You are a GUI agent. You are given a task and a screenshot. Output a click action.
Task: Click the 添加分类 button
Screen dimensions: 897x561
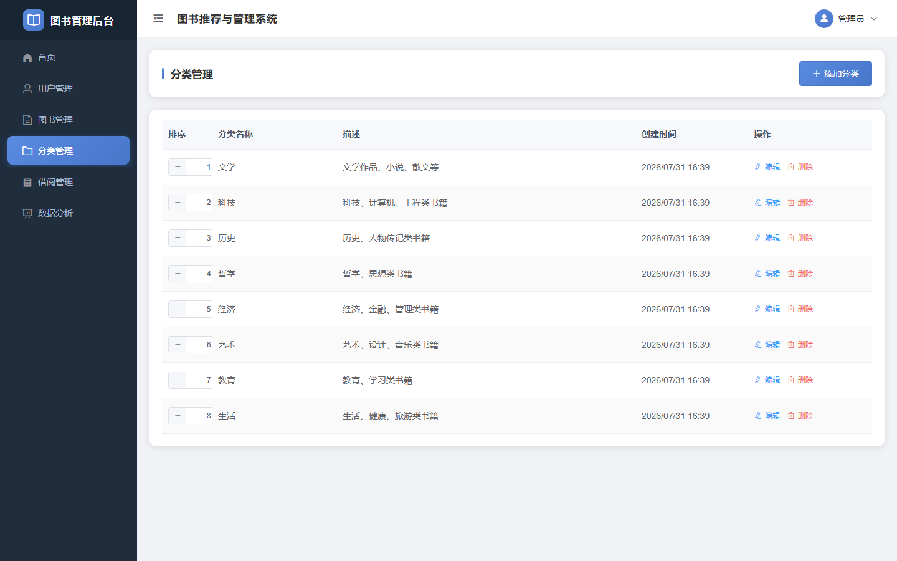(x=835, y=74)
